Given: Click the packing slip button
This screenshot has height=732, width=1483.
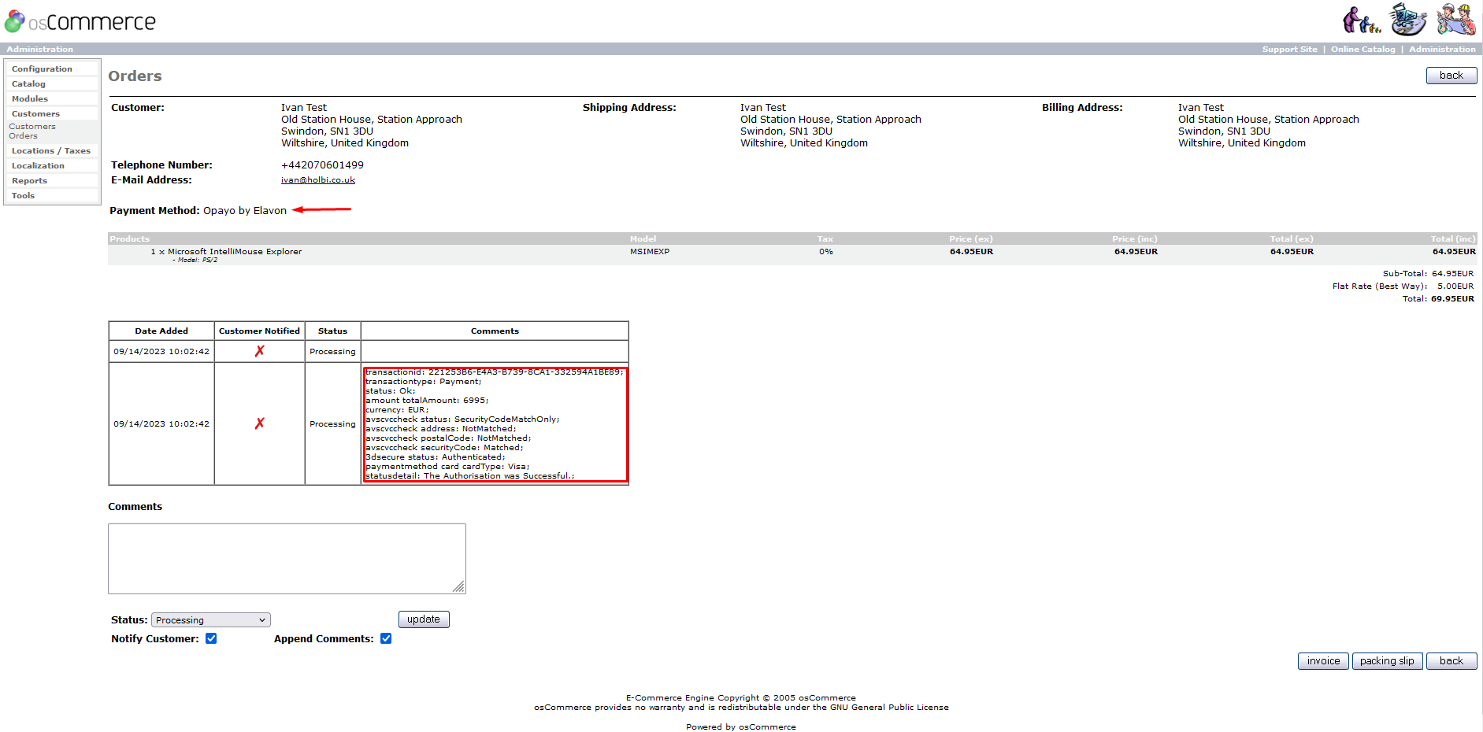Looking at the screenshot, I should [x=1387, y=661].
